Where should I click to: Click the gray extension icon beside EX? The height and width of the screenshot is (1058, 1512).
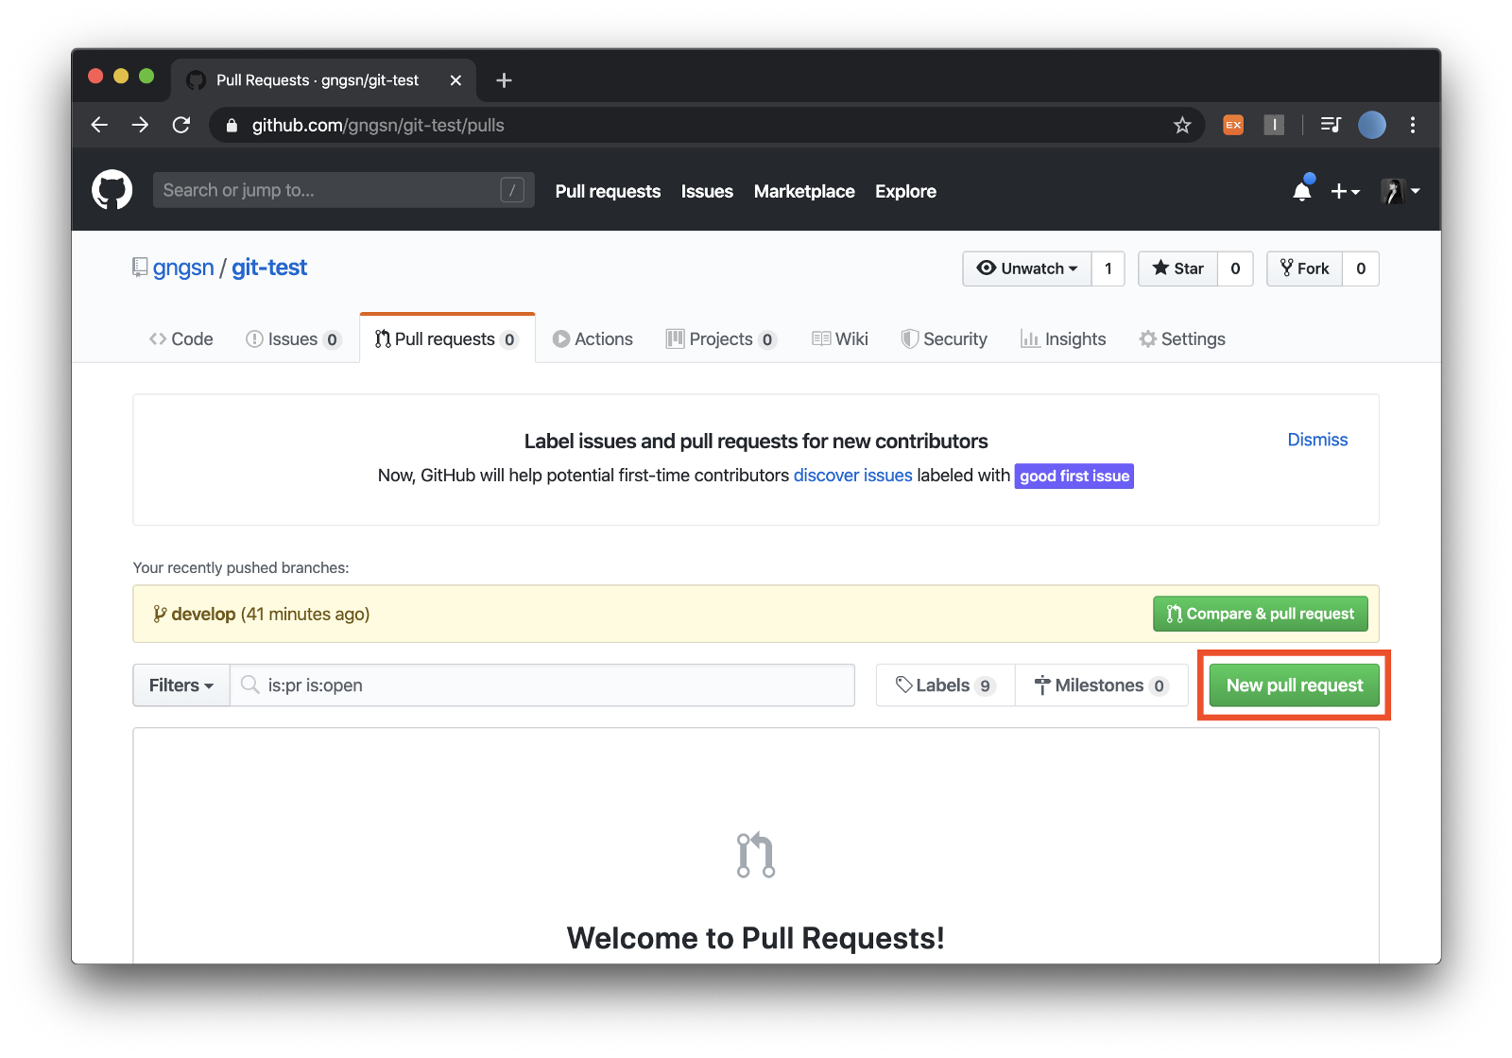1274,125
